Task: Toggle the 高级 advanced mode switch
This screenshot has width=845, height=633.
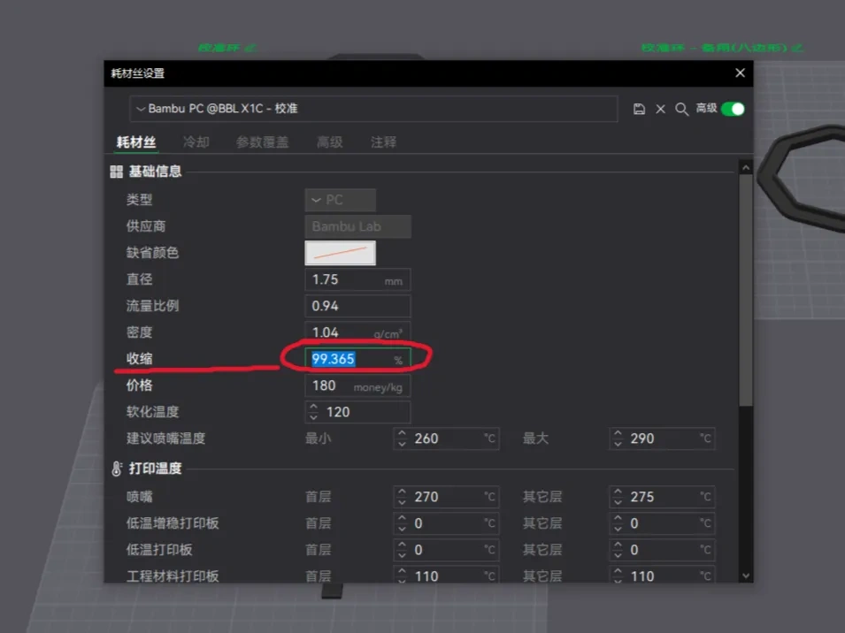Action: click(x=733, y=109)
